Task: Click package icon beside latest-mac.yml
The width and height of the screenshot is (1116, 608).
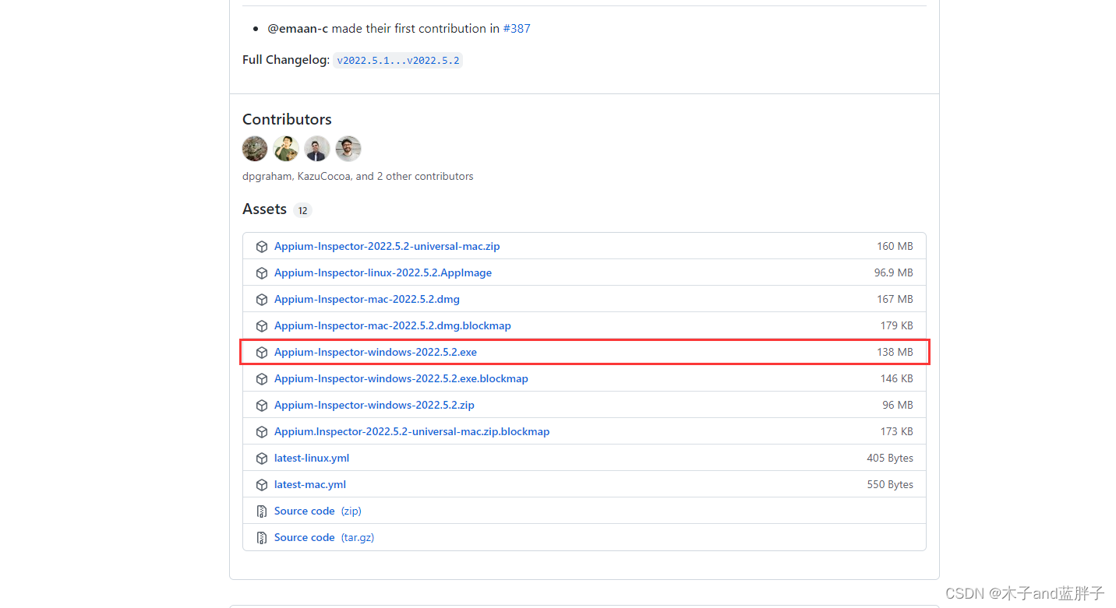Action: point(262,485)
